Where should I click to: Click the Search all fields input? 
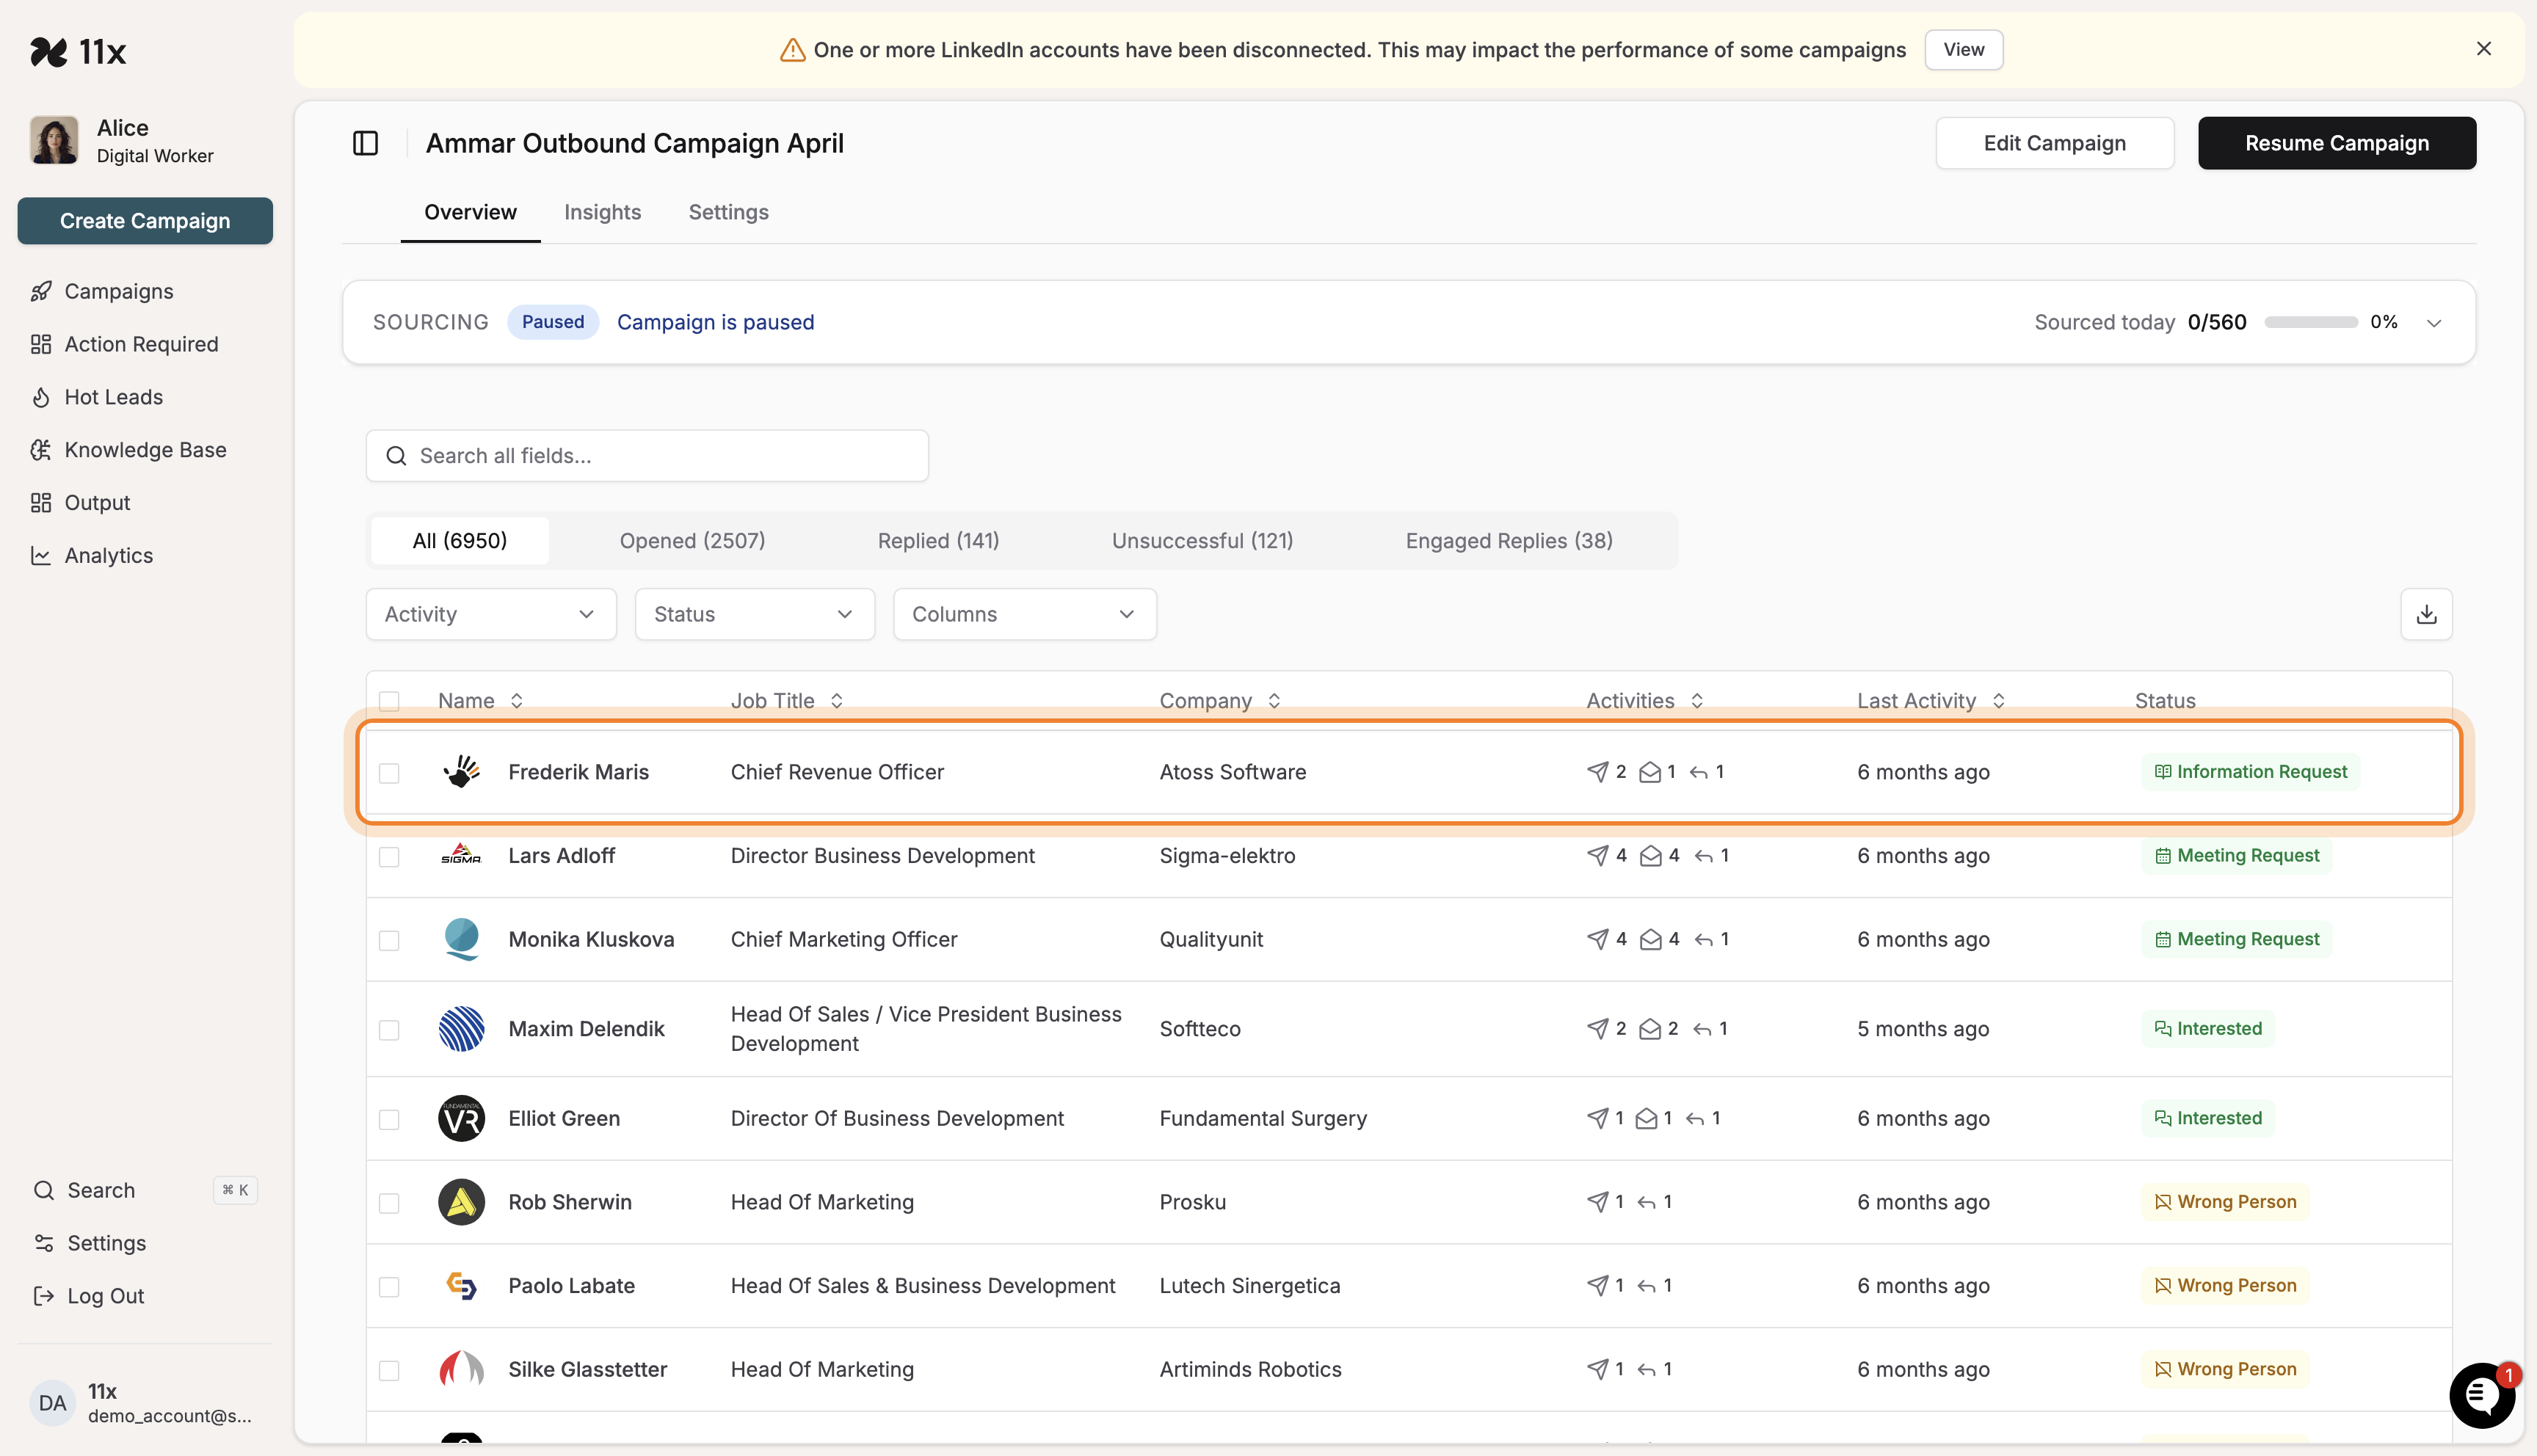(x=646, y=455)
